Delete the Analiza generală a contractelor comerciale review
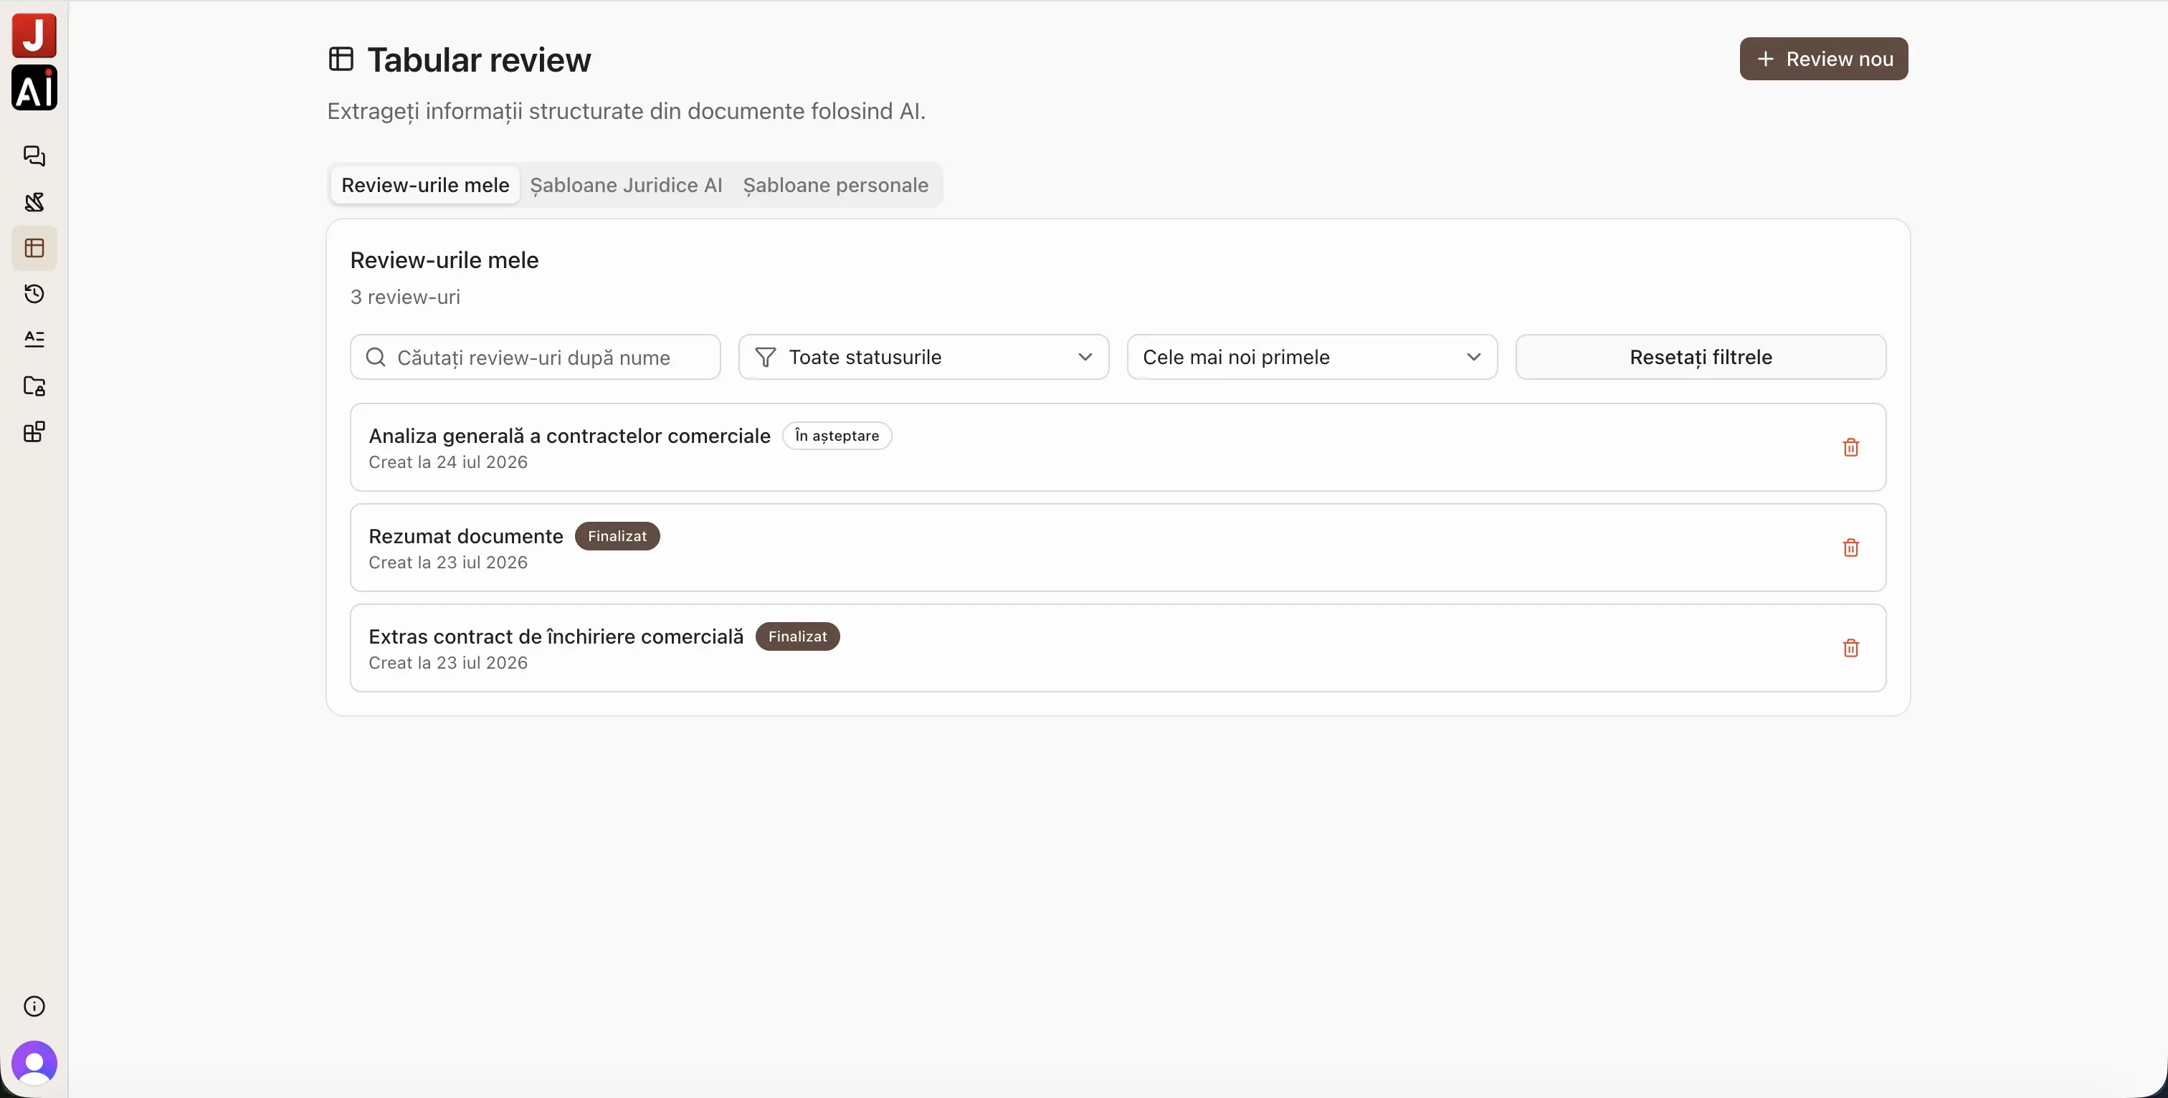This screenshot has width=2168, height=1098. tap(1850, 448)
